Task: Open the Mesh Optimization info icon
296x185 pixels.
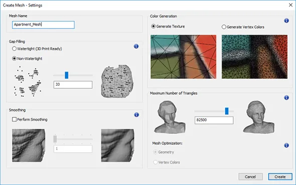Action: point(286,145)
